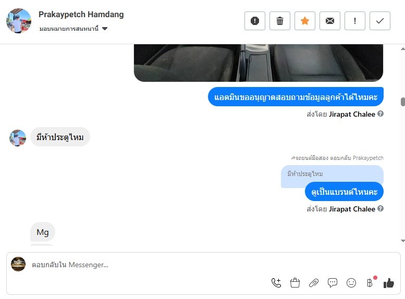Open saved replies speech bubble icon

[x=333, y=283]
